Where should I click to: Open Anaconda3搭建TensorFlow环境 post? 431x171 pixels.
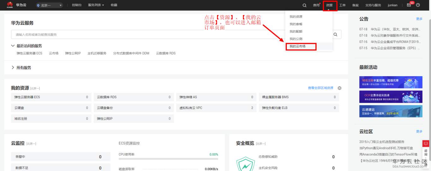[388, 154]
